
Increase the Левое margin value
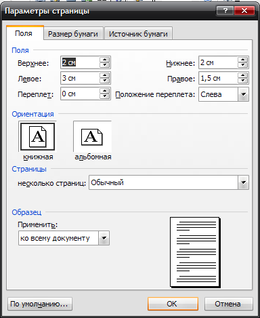click(x=104, y=75)
